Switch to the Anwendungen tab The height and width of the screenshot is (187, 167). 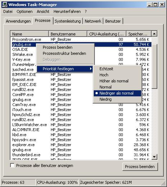pyautogui.click(x=18, y=21)
